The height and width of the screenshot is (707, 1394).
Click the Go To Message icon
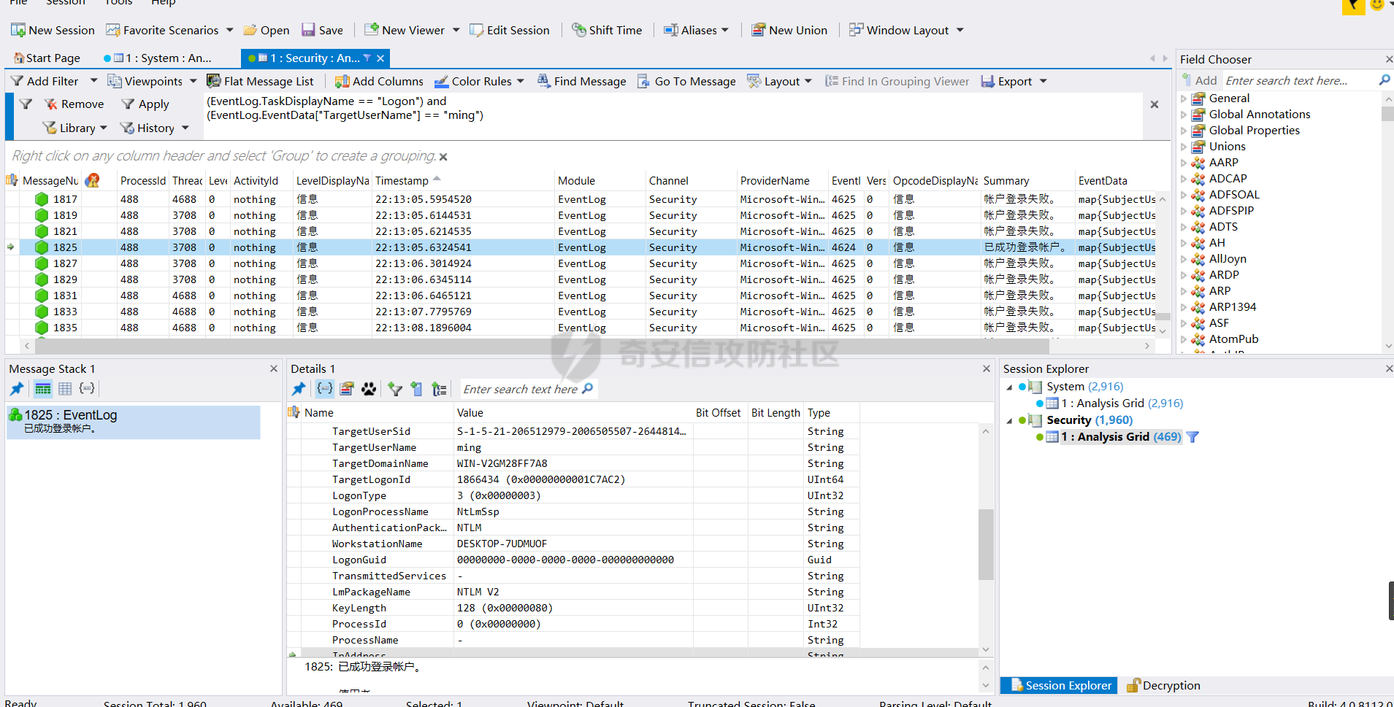pos(643,81)
